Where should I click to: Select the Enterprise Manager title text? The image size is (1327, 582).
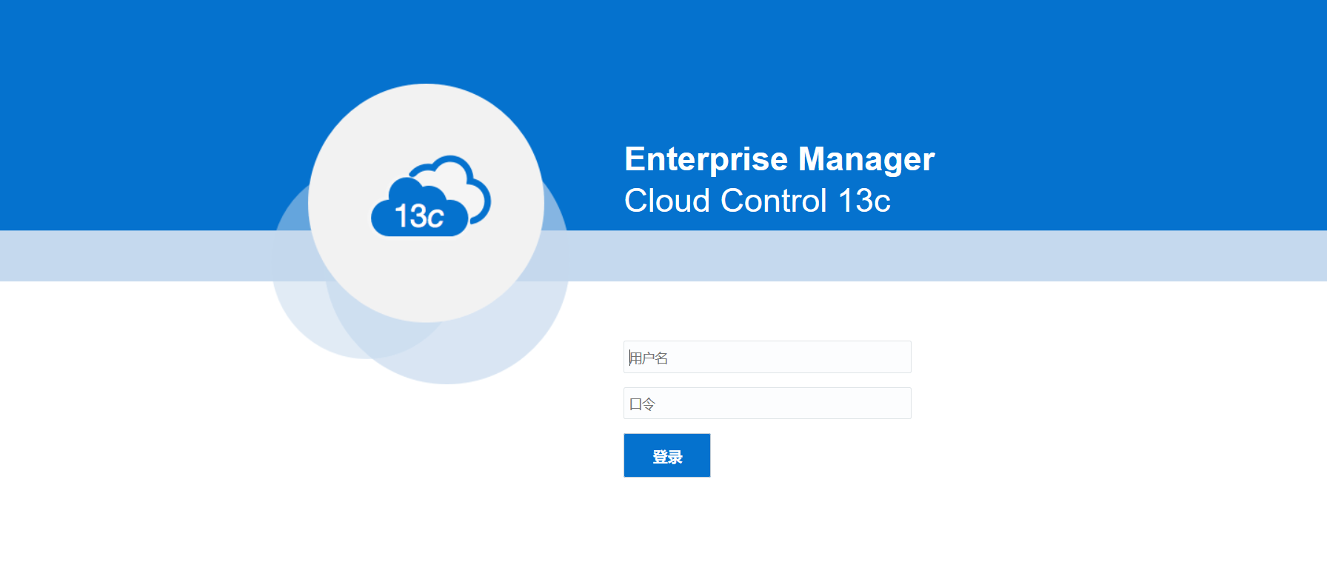[x=779, y=159]
